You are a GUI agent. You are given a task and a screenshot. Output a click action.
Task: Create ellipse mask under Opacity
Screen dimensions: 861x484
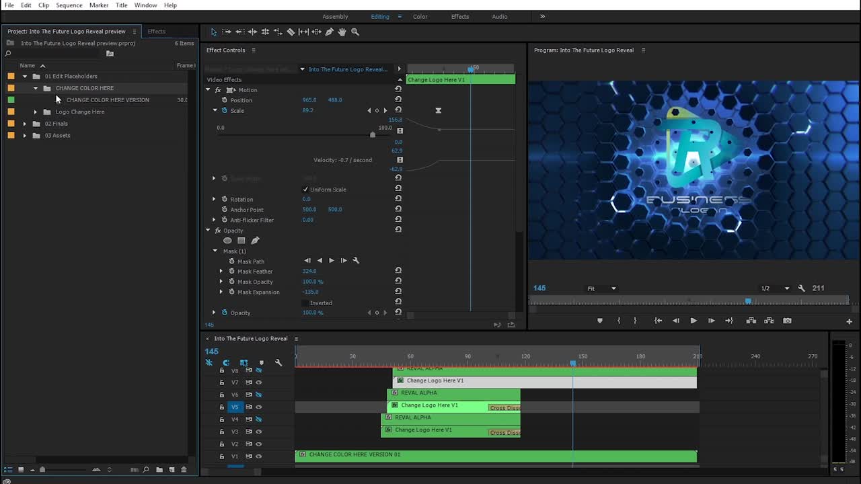pyautogui.click(x=227, y=241)
